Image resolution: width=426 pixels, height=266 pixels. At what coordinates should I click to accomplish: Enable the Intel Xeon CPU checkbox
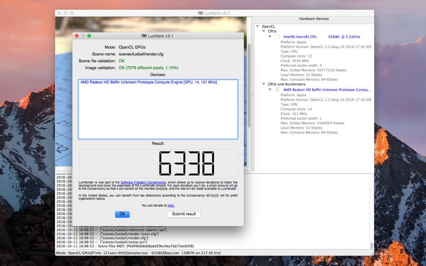(x=277, y=37)
